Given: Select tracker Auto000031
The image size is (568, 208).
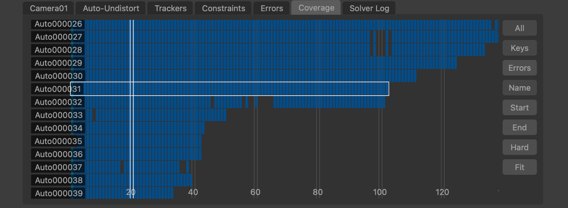Looking at the screenshot, I should [58, 89].
